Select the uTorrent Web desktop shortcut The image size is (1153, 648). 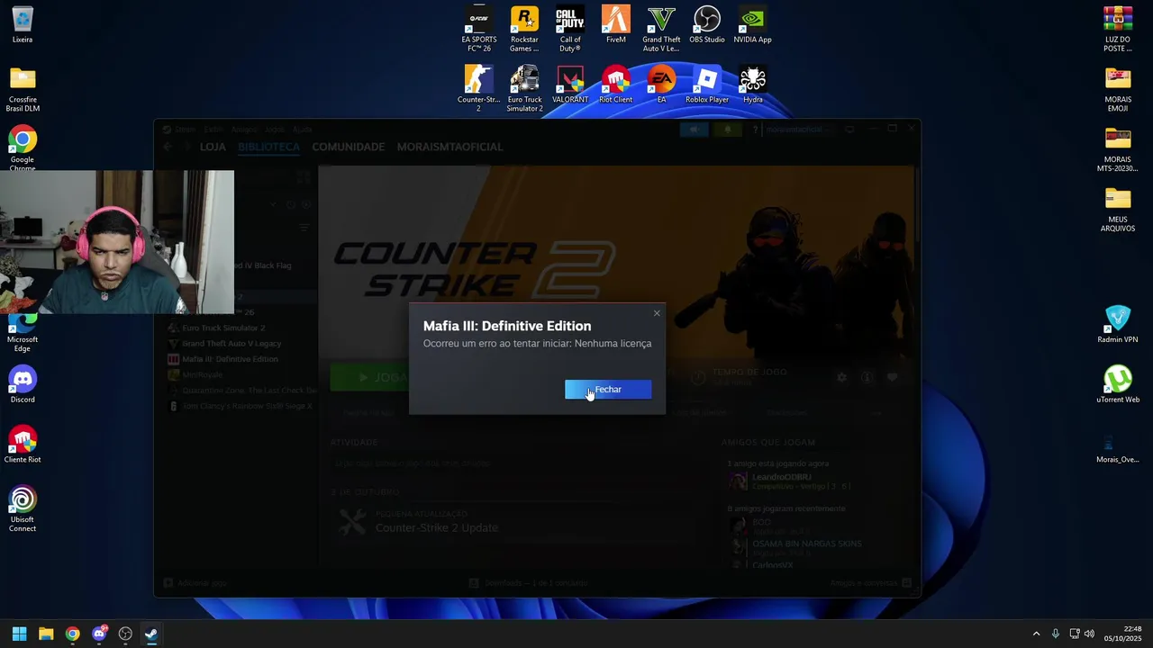1118,384
